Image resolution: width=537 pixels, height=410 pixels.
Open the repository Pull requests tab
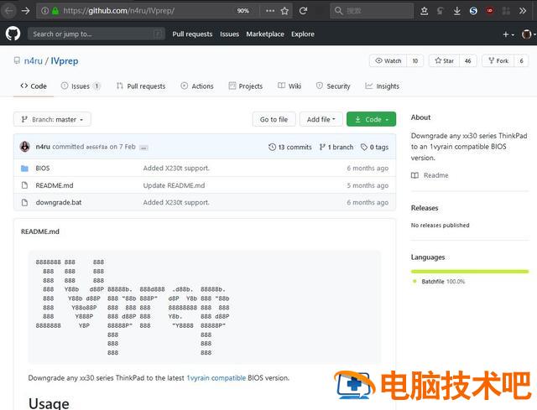[x=141, y=86]
